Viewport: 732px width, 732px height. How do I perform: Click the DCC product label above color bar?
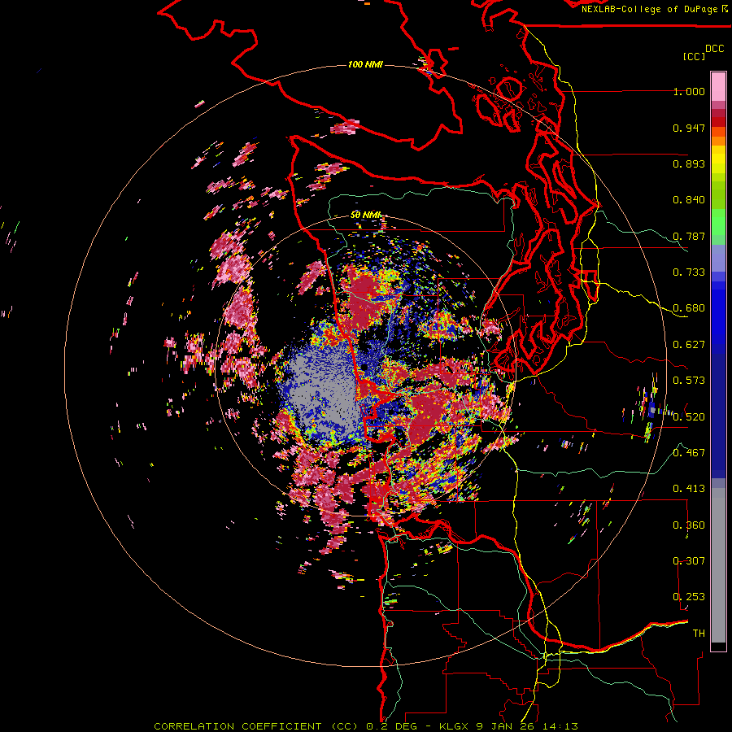(714, 49)
